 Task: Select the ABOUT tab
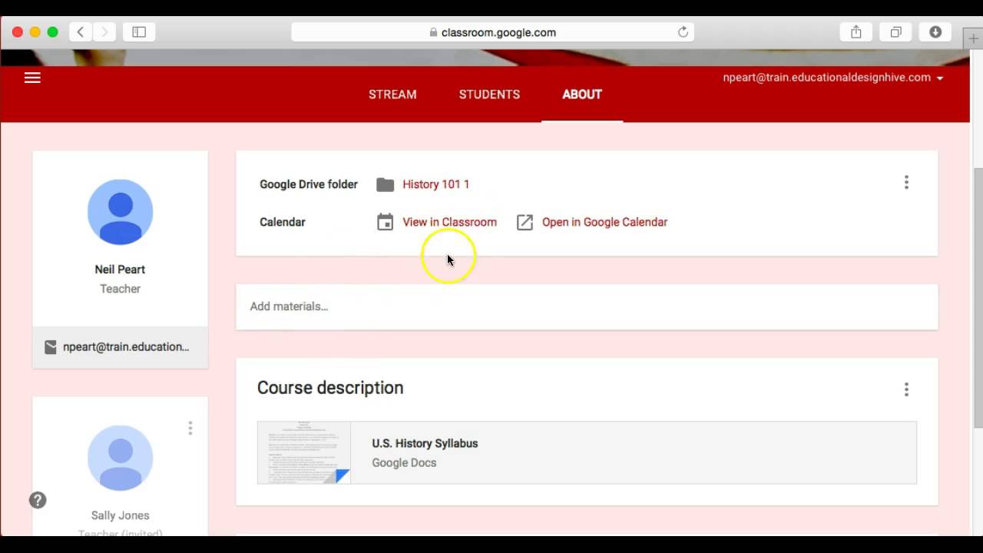(582, 94)
